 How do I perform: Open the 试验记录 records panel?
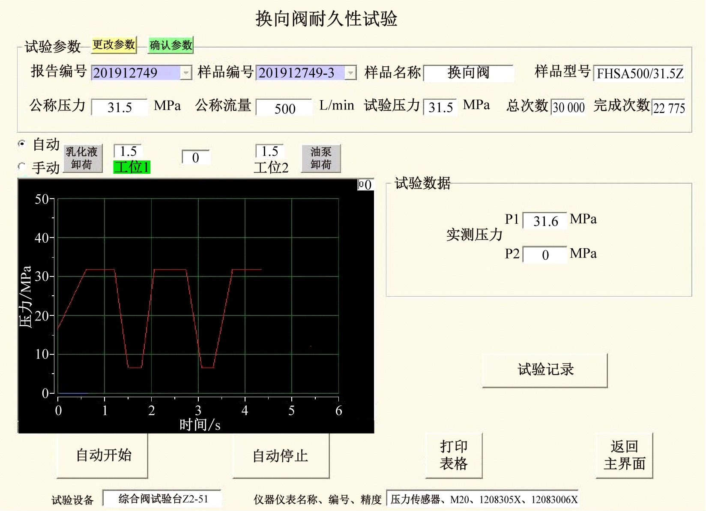click(544, 370)
